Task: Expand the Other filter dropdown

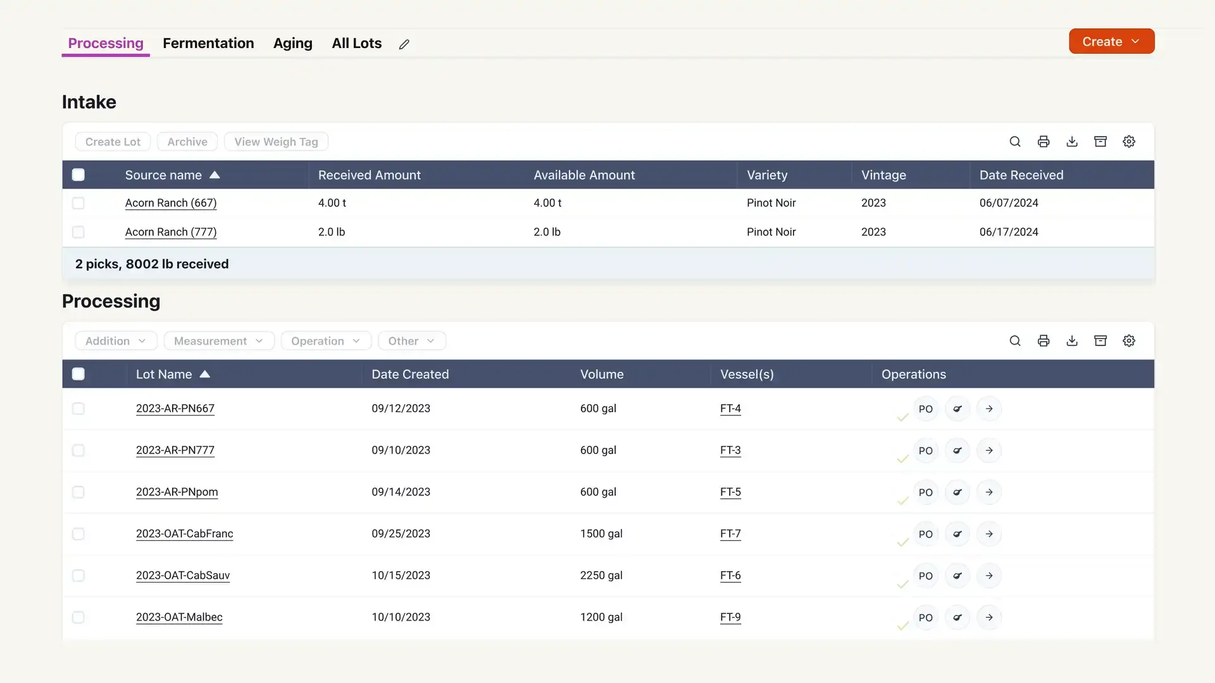Action: tap(411, 340)
